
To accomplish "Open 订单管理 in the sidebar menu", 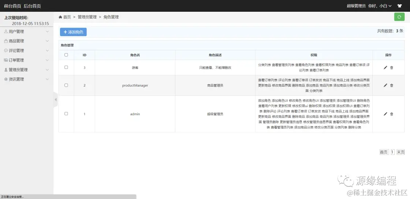I will 27,60.
